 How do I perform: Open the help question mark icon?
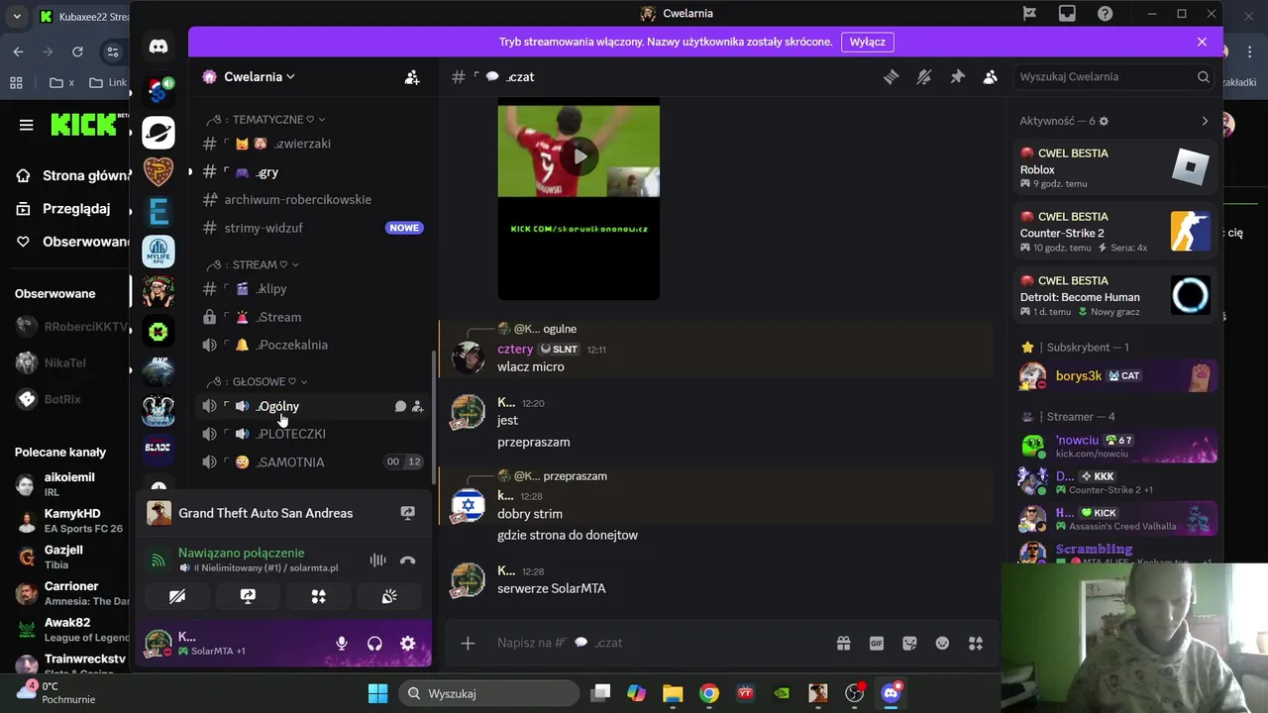[1105, 14]
